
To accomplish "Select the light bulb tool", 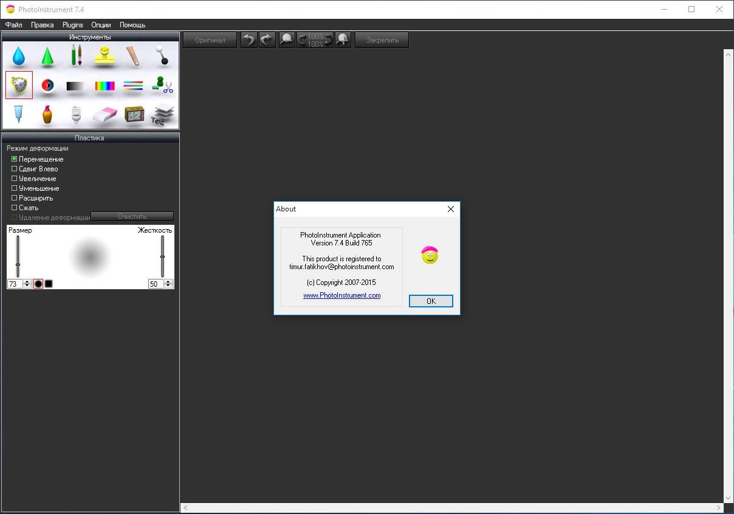I will pos(76,114).
